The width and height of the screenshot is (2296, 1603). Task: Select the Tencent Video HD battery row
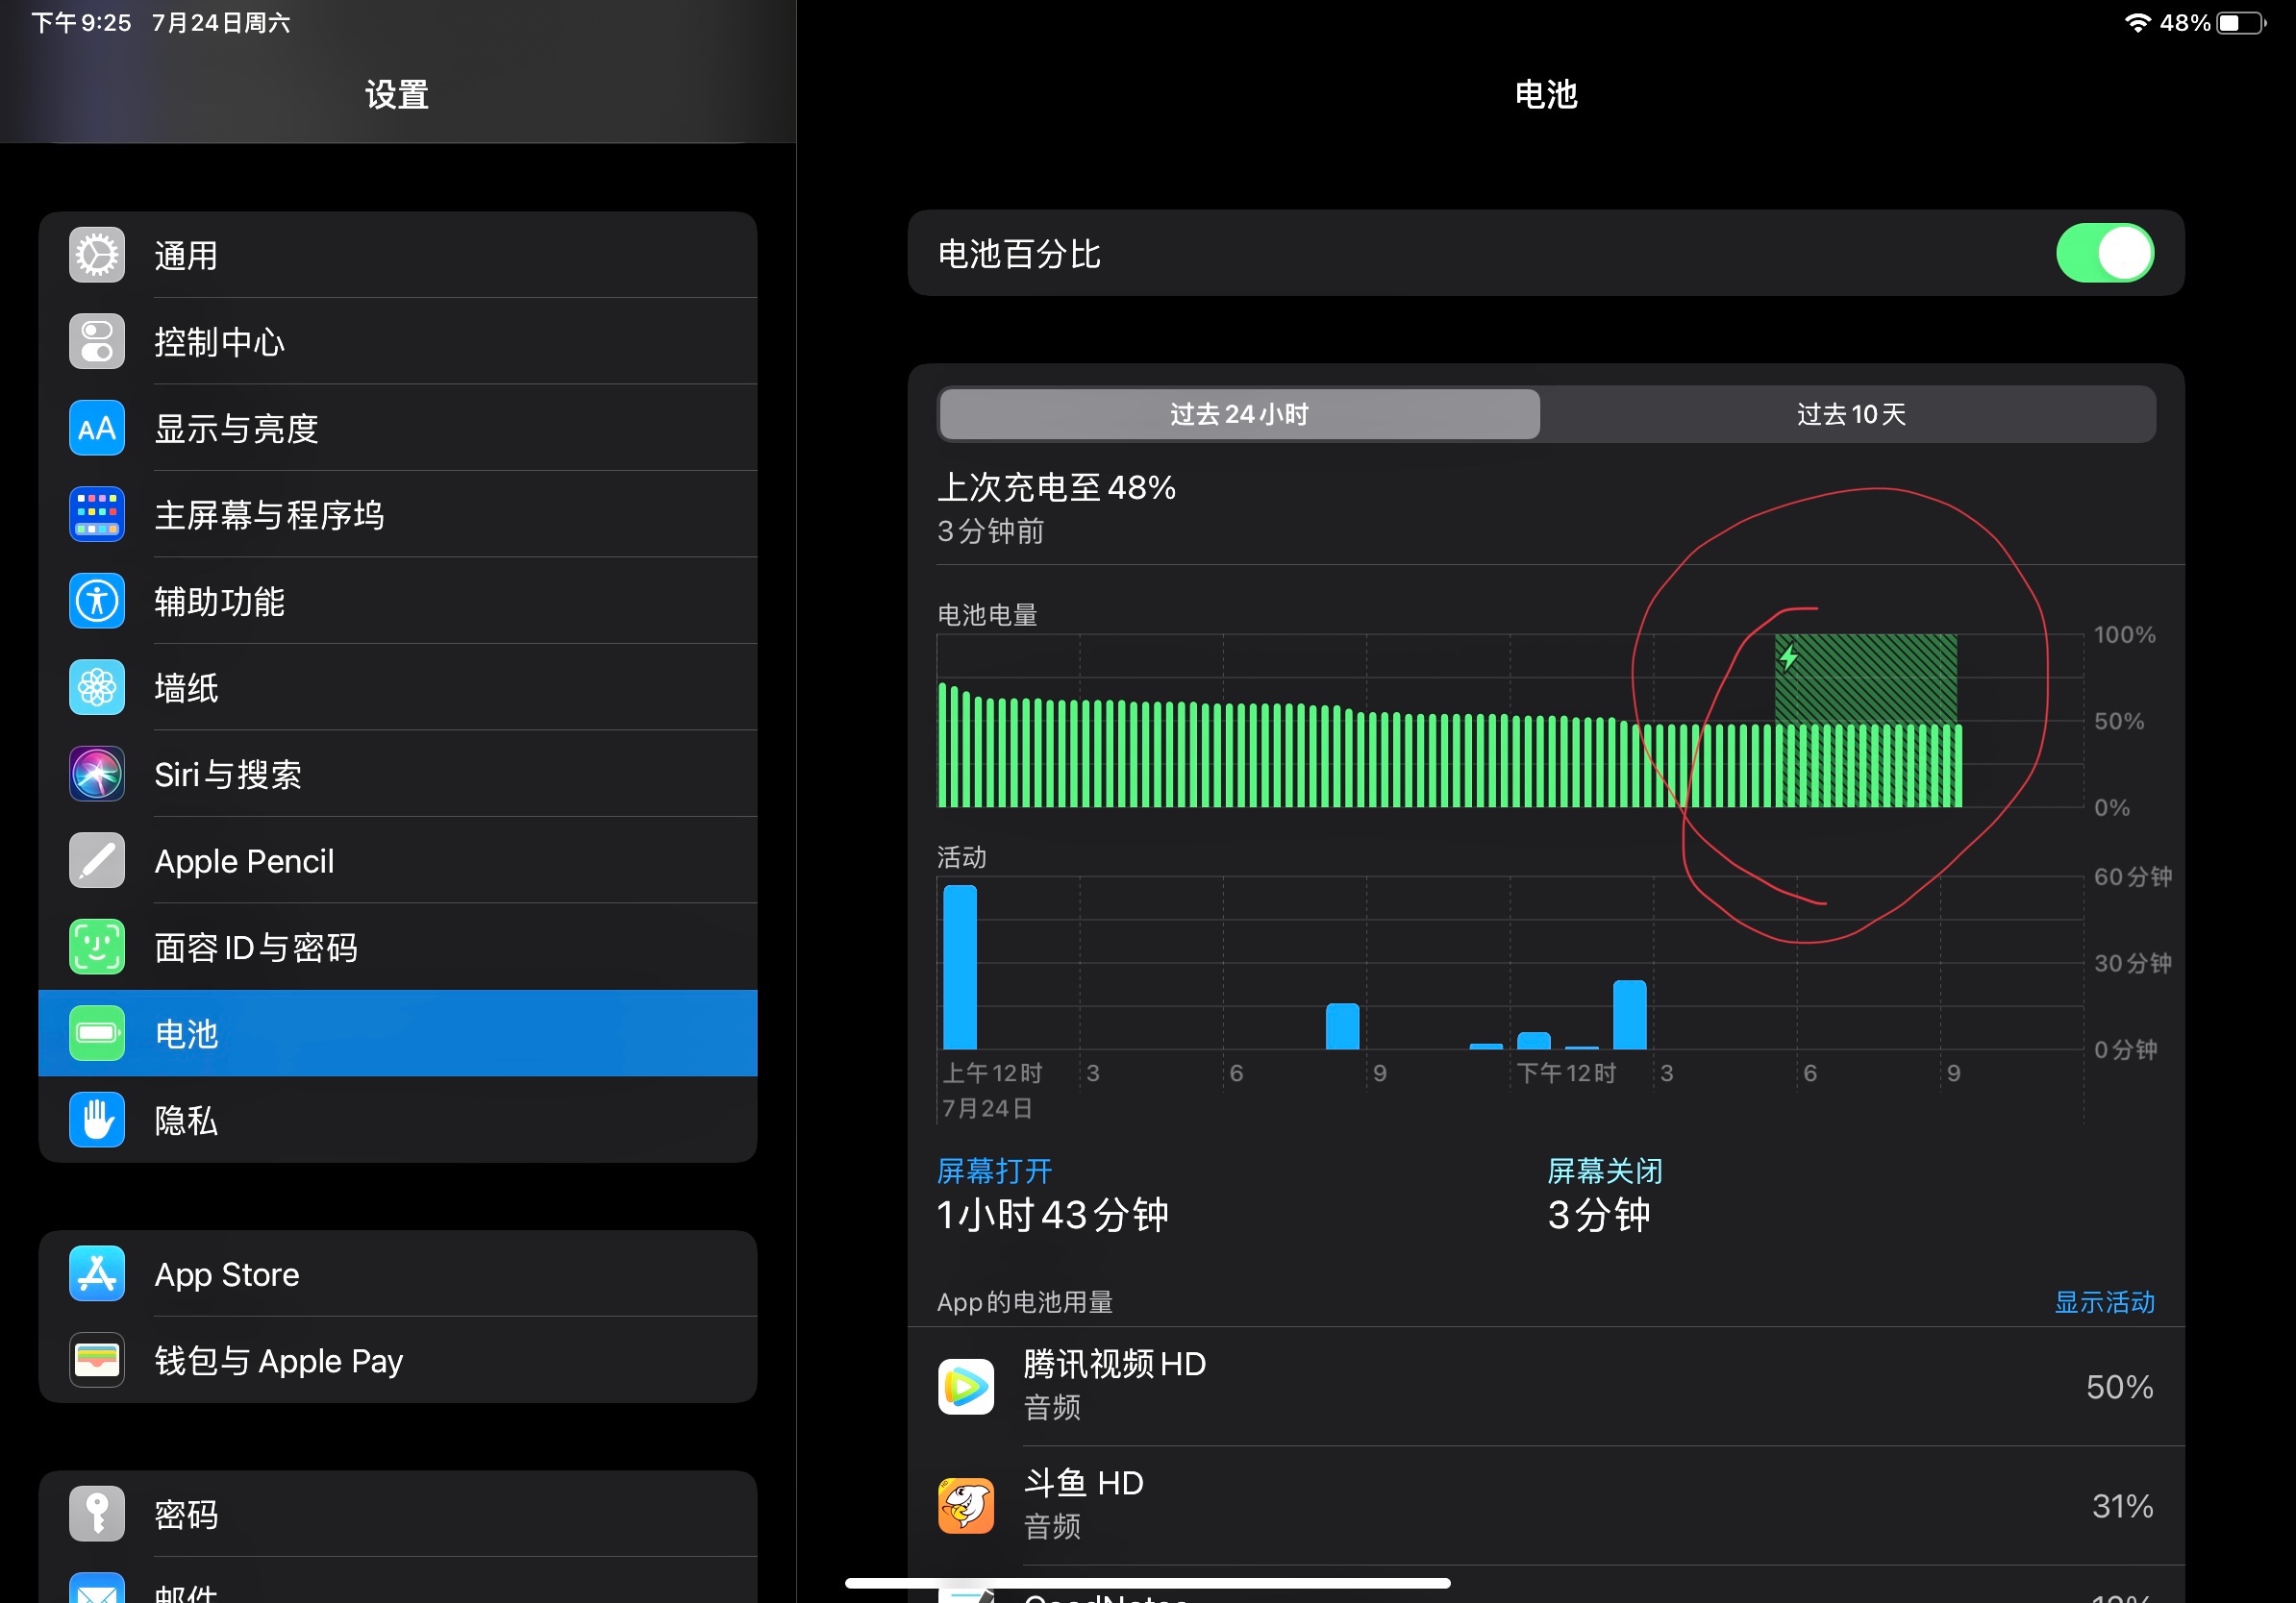(x=1545, y=1386)
